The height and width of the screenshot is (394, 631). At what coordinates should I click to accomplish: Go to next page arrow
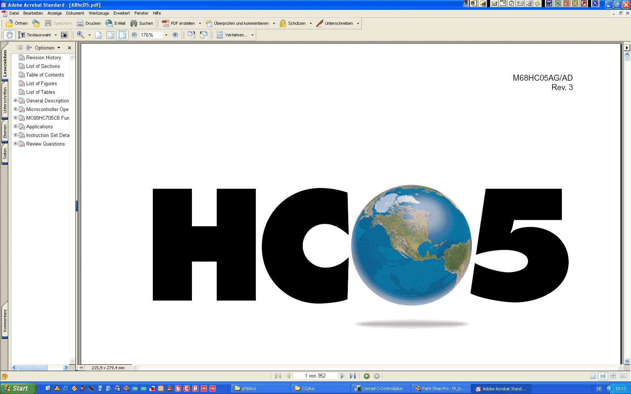click(x=342, y=376)
